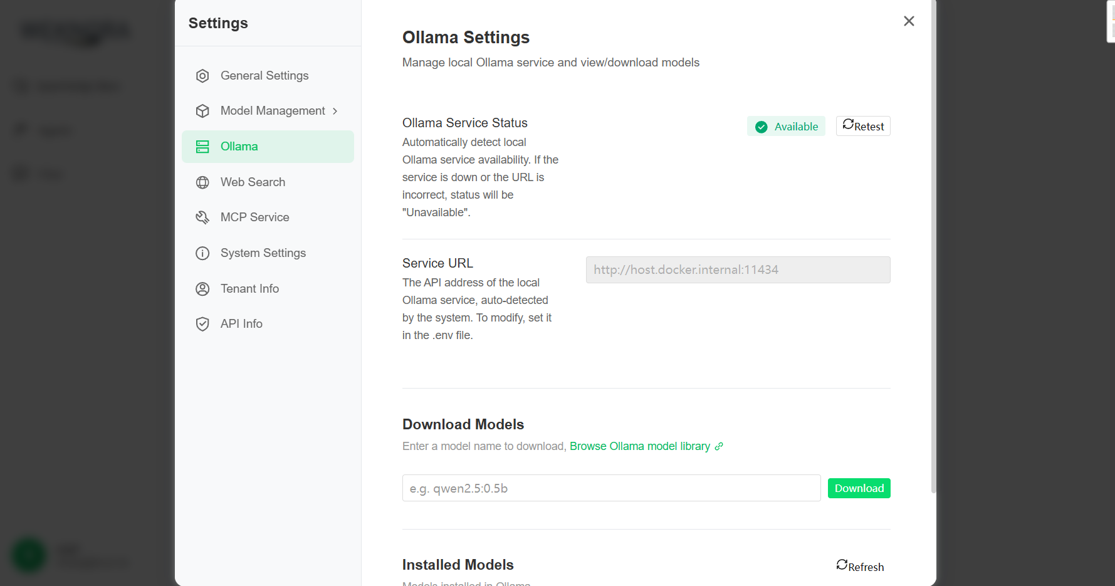Click the model name input showing qwen2.5:0.5b placeholder
This screenshot has height=586, width=1115.
pos(611,488)
